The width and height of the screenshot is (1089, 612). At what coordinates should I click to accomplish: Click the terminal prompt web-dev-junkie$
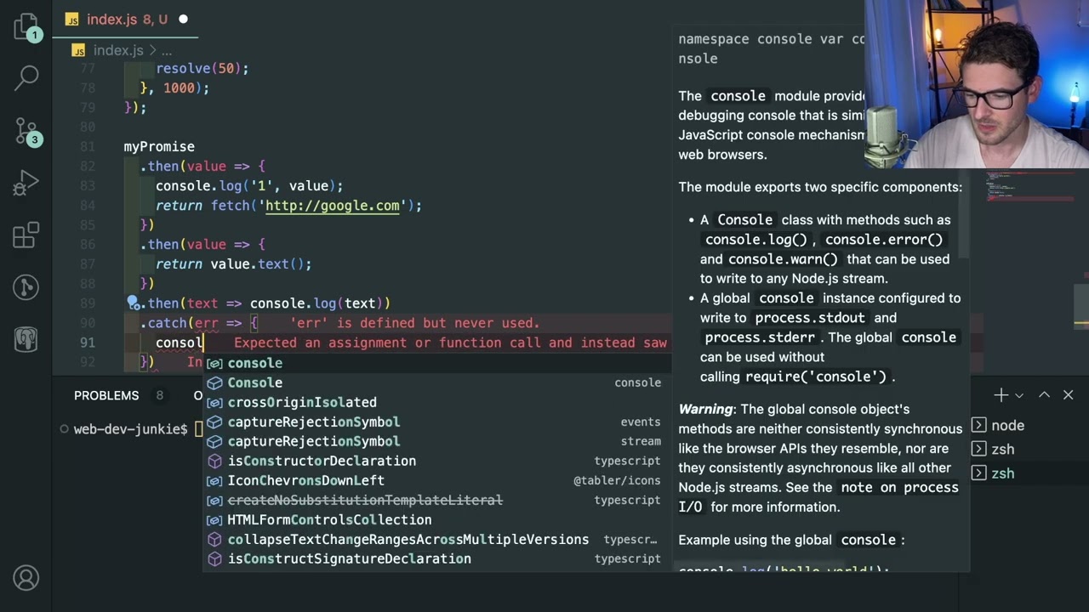click(x=130, y=429)
